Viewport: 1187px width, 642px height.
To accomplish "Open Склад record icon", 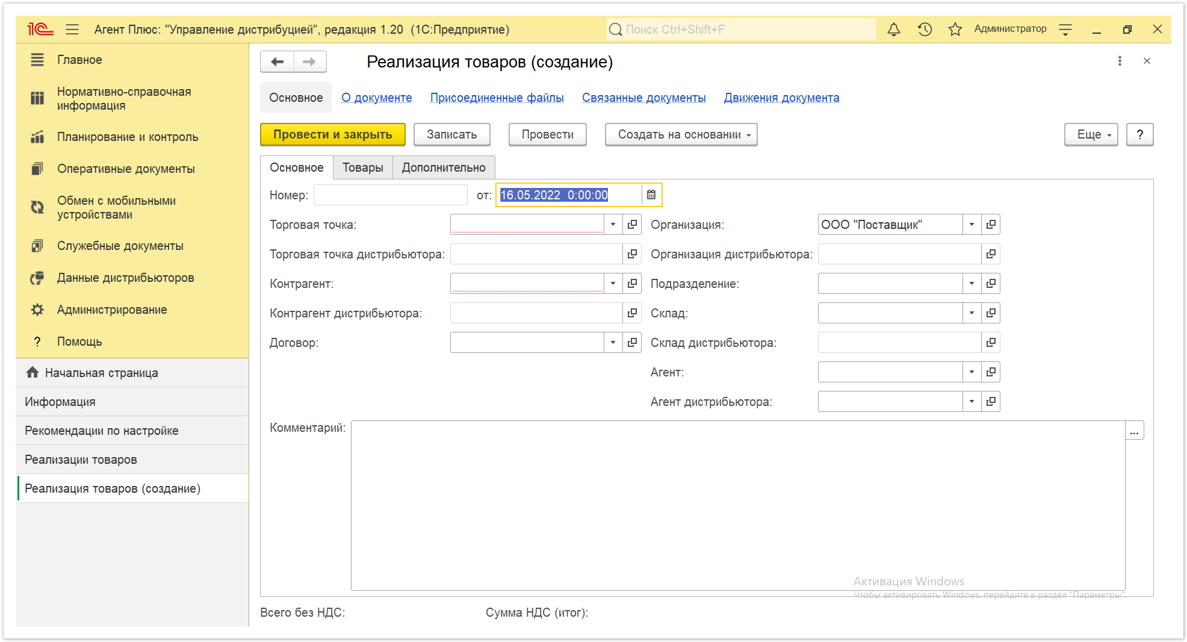I will point(991,313).
